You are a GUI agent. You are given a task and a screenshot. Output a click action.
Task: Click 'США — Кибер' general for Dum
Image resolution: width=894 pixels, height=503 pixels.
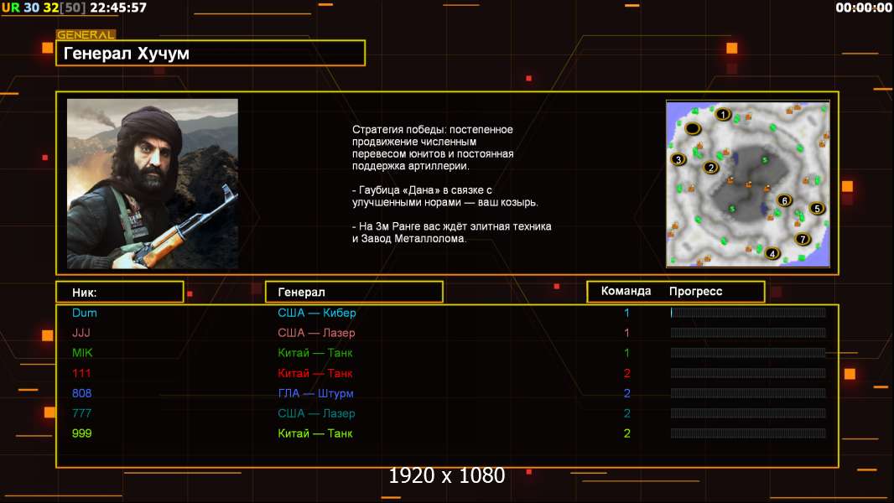click(316, 313)
